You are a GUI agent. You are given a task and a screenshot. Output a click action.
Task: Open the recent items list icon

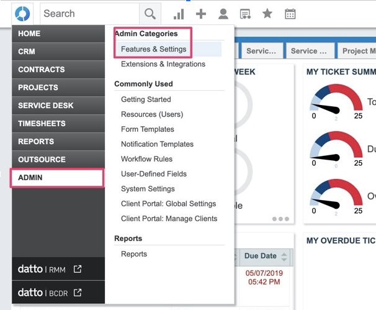(245, 14)
